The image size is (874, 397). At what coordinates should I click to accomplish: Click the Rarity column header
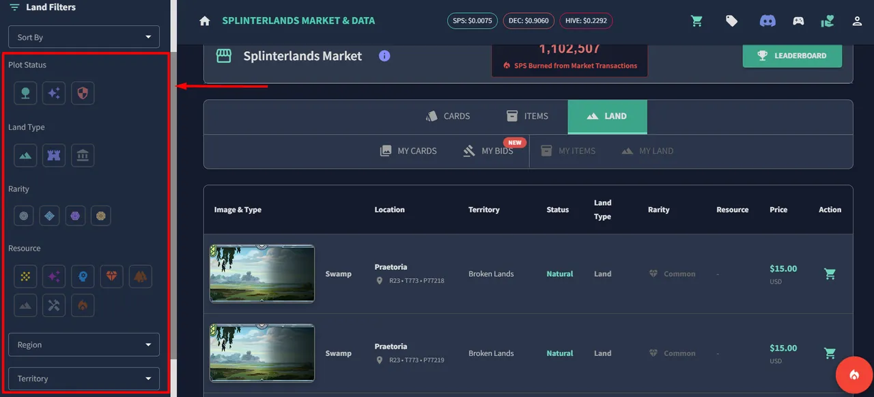659,210
